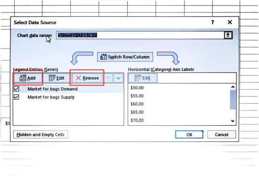259x176 pixels.
Task: Move series down with the down arrow
Action: click(118, 78)
